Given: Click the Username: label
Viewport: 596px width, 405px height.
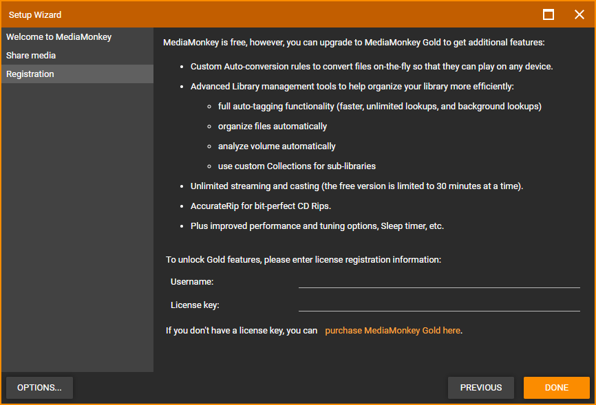Looking at the screenshot, I should tap(192, 281).
